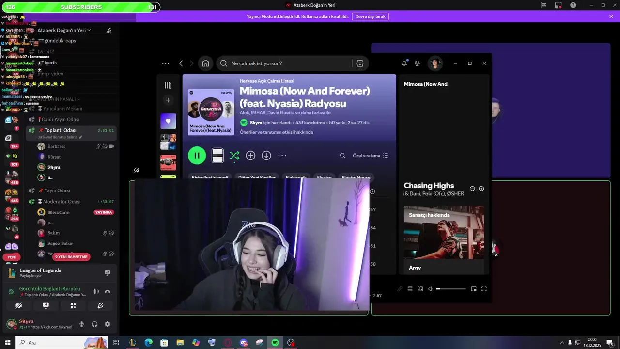
Task: Add Chasing Highs to Liked Songs
Action: coord(481,189)
